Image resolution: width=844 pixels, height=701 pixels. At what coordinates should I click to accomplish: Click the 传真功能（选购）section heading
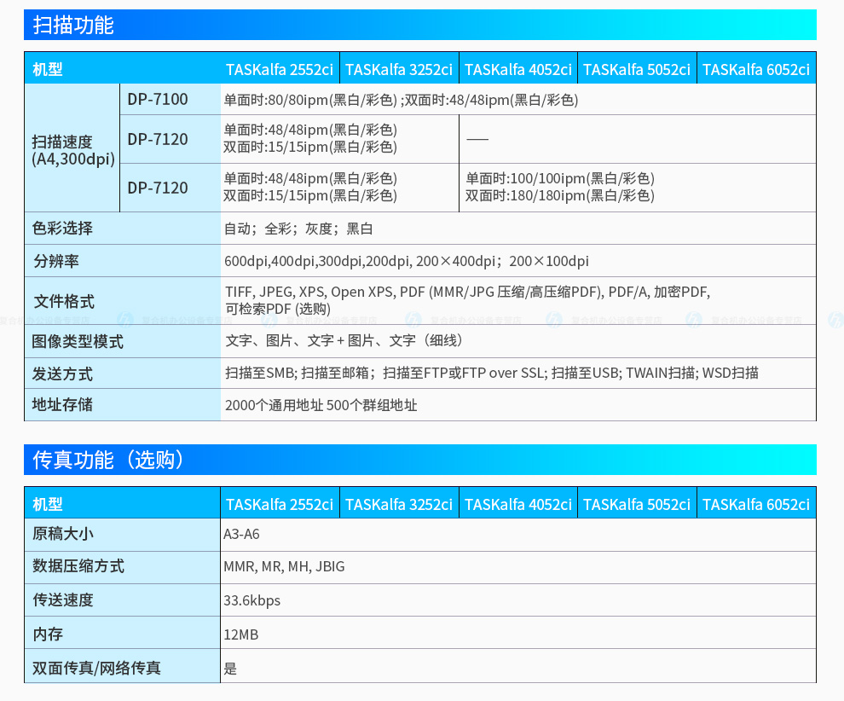(x=108, y=460)
